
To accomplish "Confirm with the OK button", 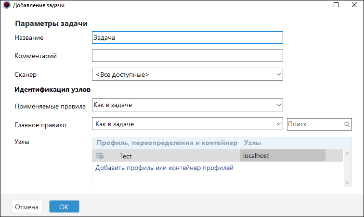I will [64, 206].
